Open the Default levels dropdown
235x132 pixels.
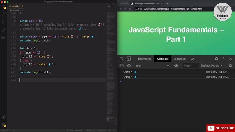pyautogui.click(x=211, y=66)
